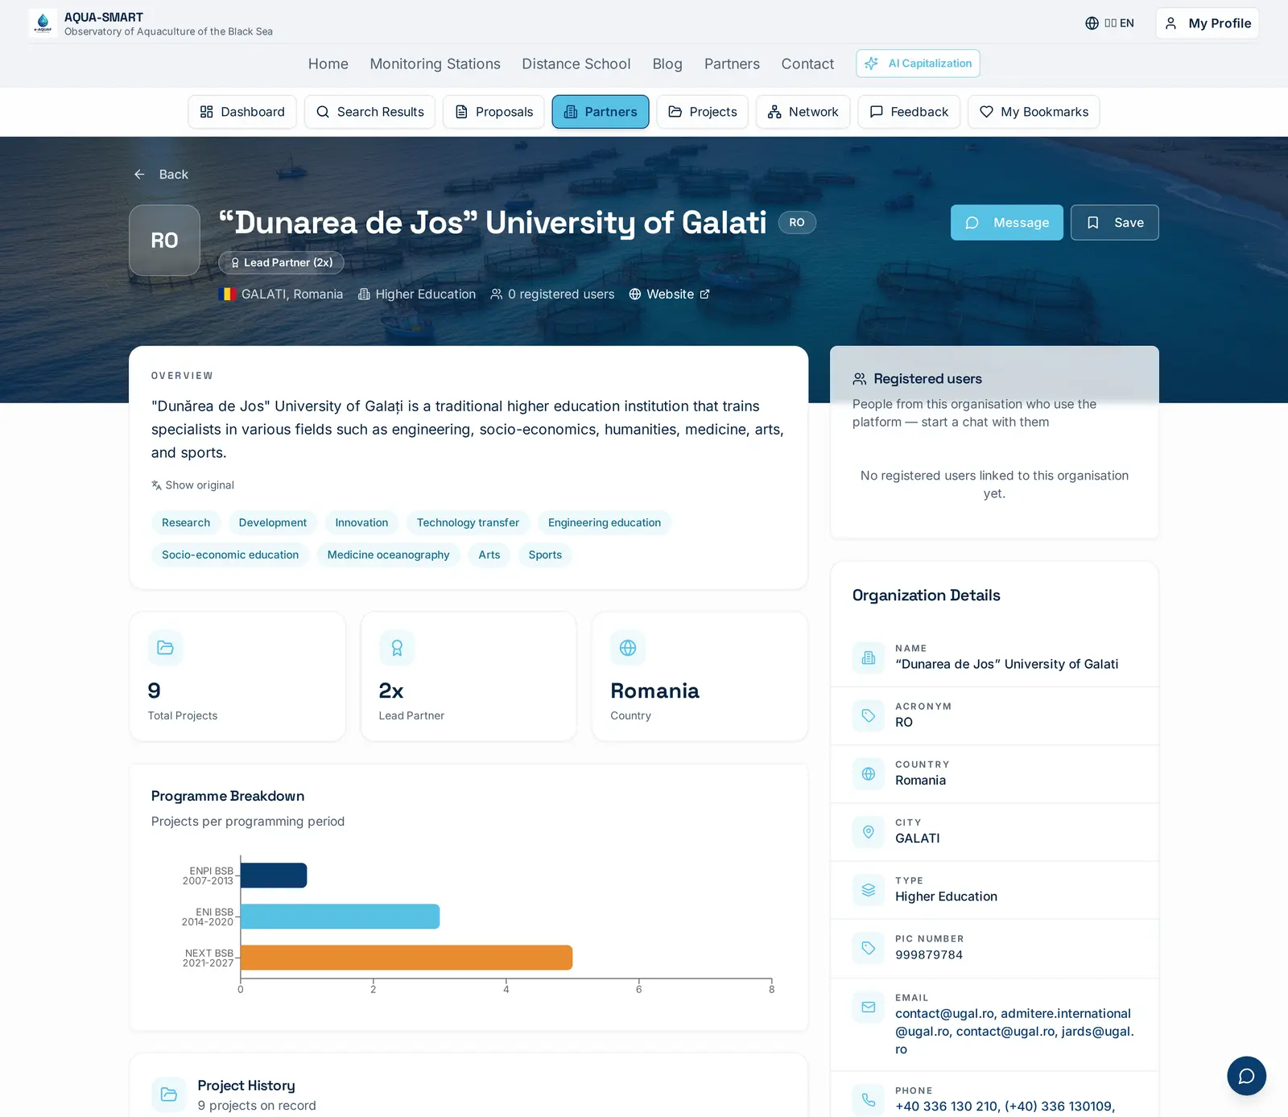This screenshot has width=1288, height=1117.
Task: Open the university Website link
Action: pyautogui.click(x=669, y=295)
